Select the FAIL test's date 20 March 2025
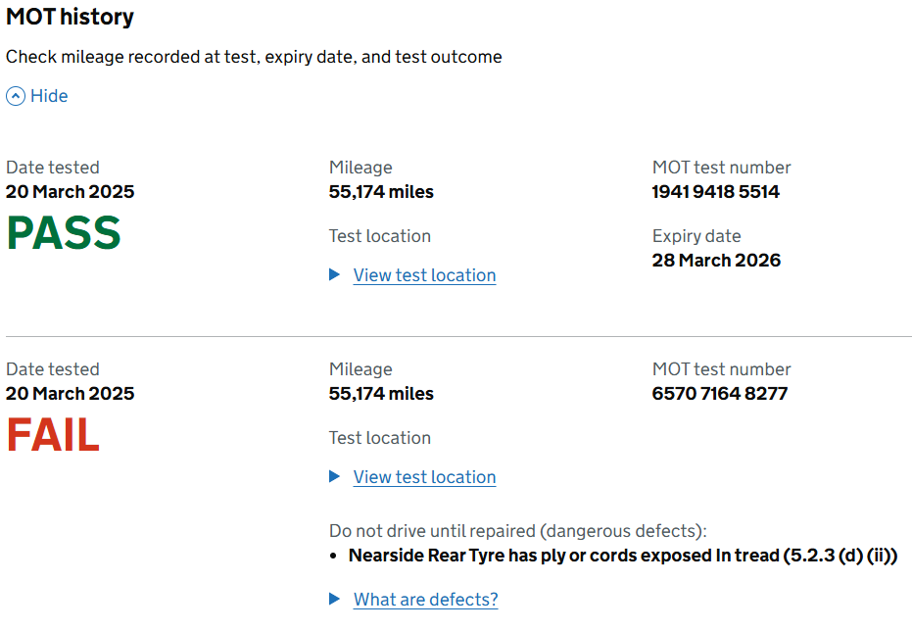The image size is (912, 631). pyautogui.click(x=70, y=394)
